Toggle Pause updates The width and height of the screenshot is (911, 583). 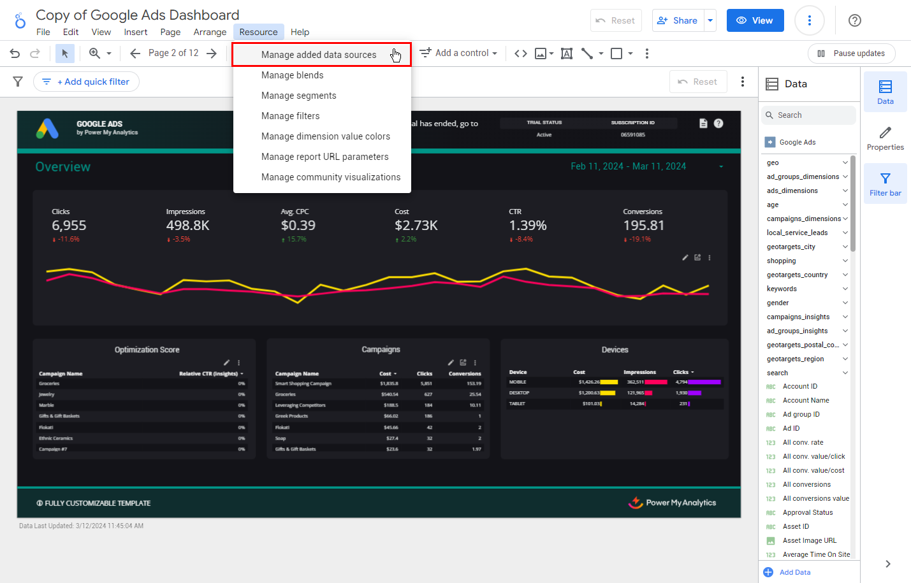pos(851,54)
